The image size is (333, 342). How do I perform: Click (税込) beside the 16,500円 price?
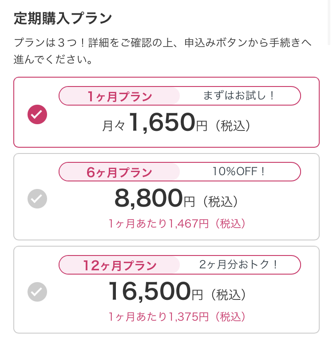click(x=228, y=295)
